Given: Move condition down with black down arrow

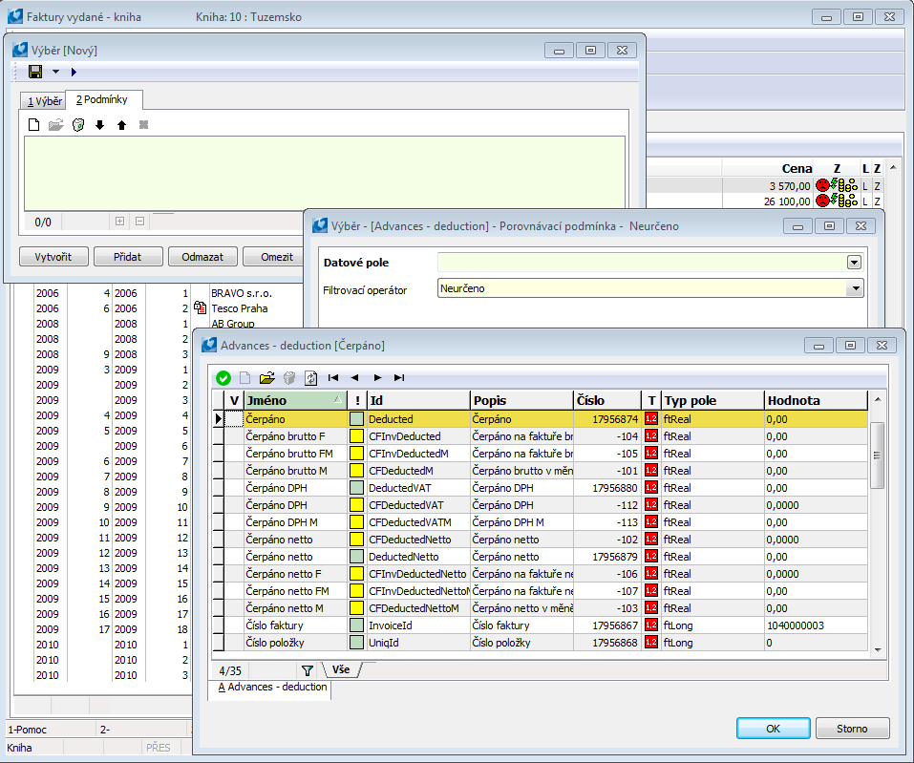Looking at the screenshot, I should 100,125.
